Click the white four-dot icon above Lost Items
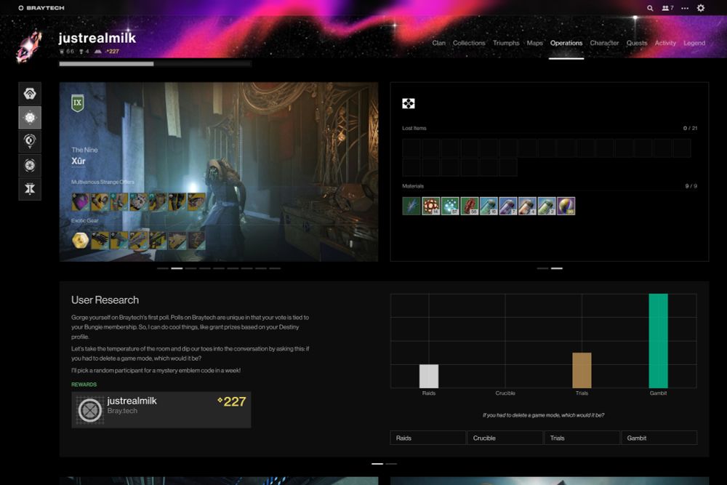The height and width of the screenshot is (485, 727). [409, 103]
